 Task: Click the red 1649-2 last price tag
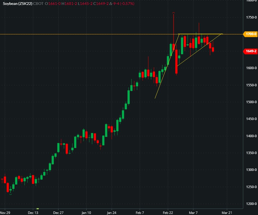[x=250, y=51]
